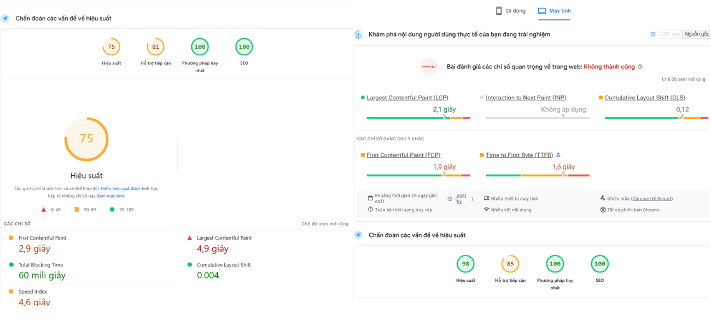Open the Chrome UX Report link
This screenshot has width=711, height=326.
pyautogui.click(x=652, y=199)
